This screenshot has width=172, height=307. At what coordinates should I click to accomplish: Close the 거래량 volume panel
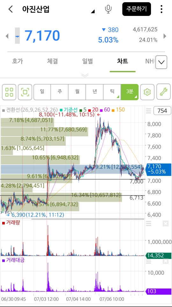click(x=166, y=223)
